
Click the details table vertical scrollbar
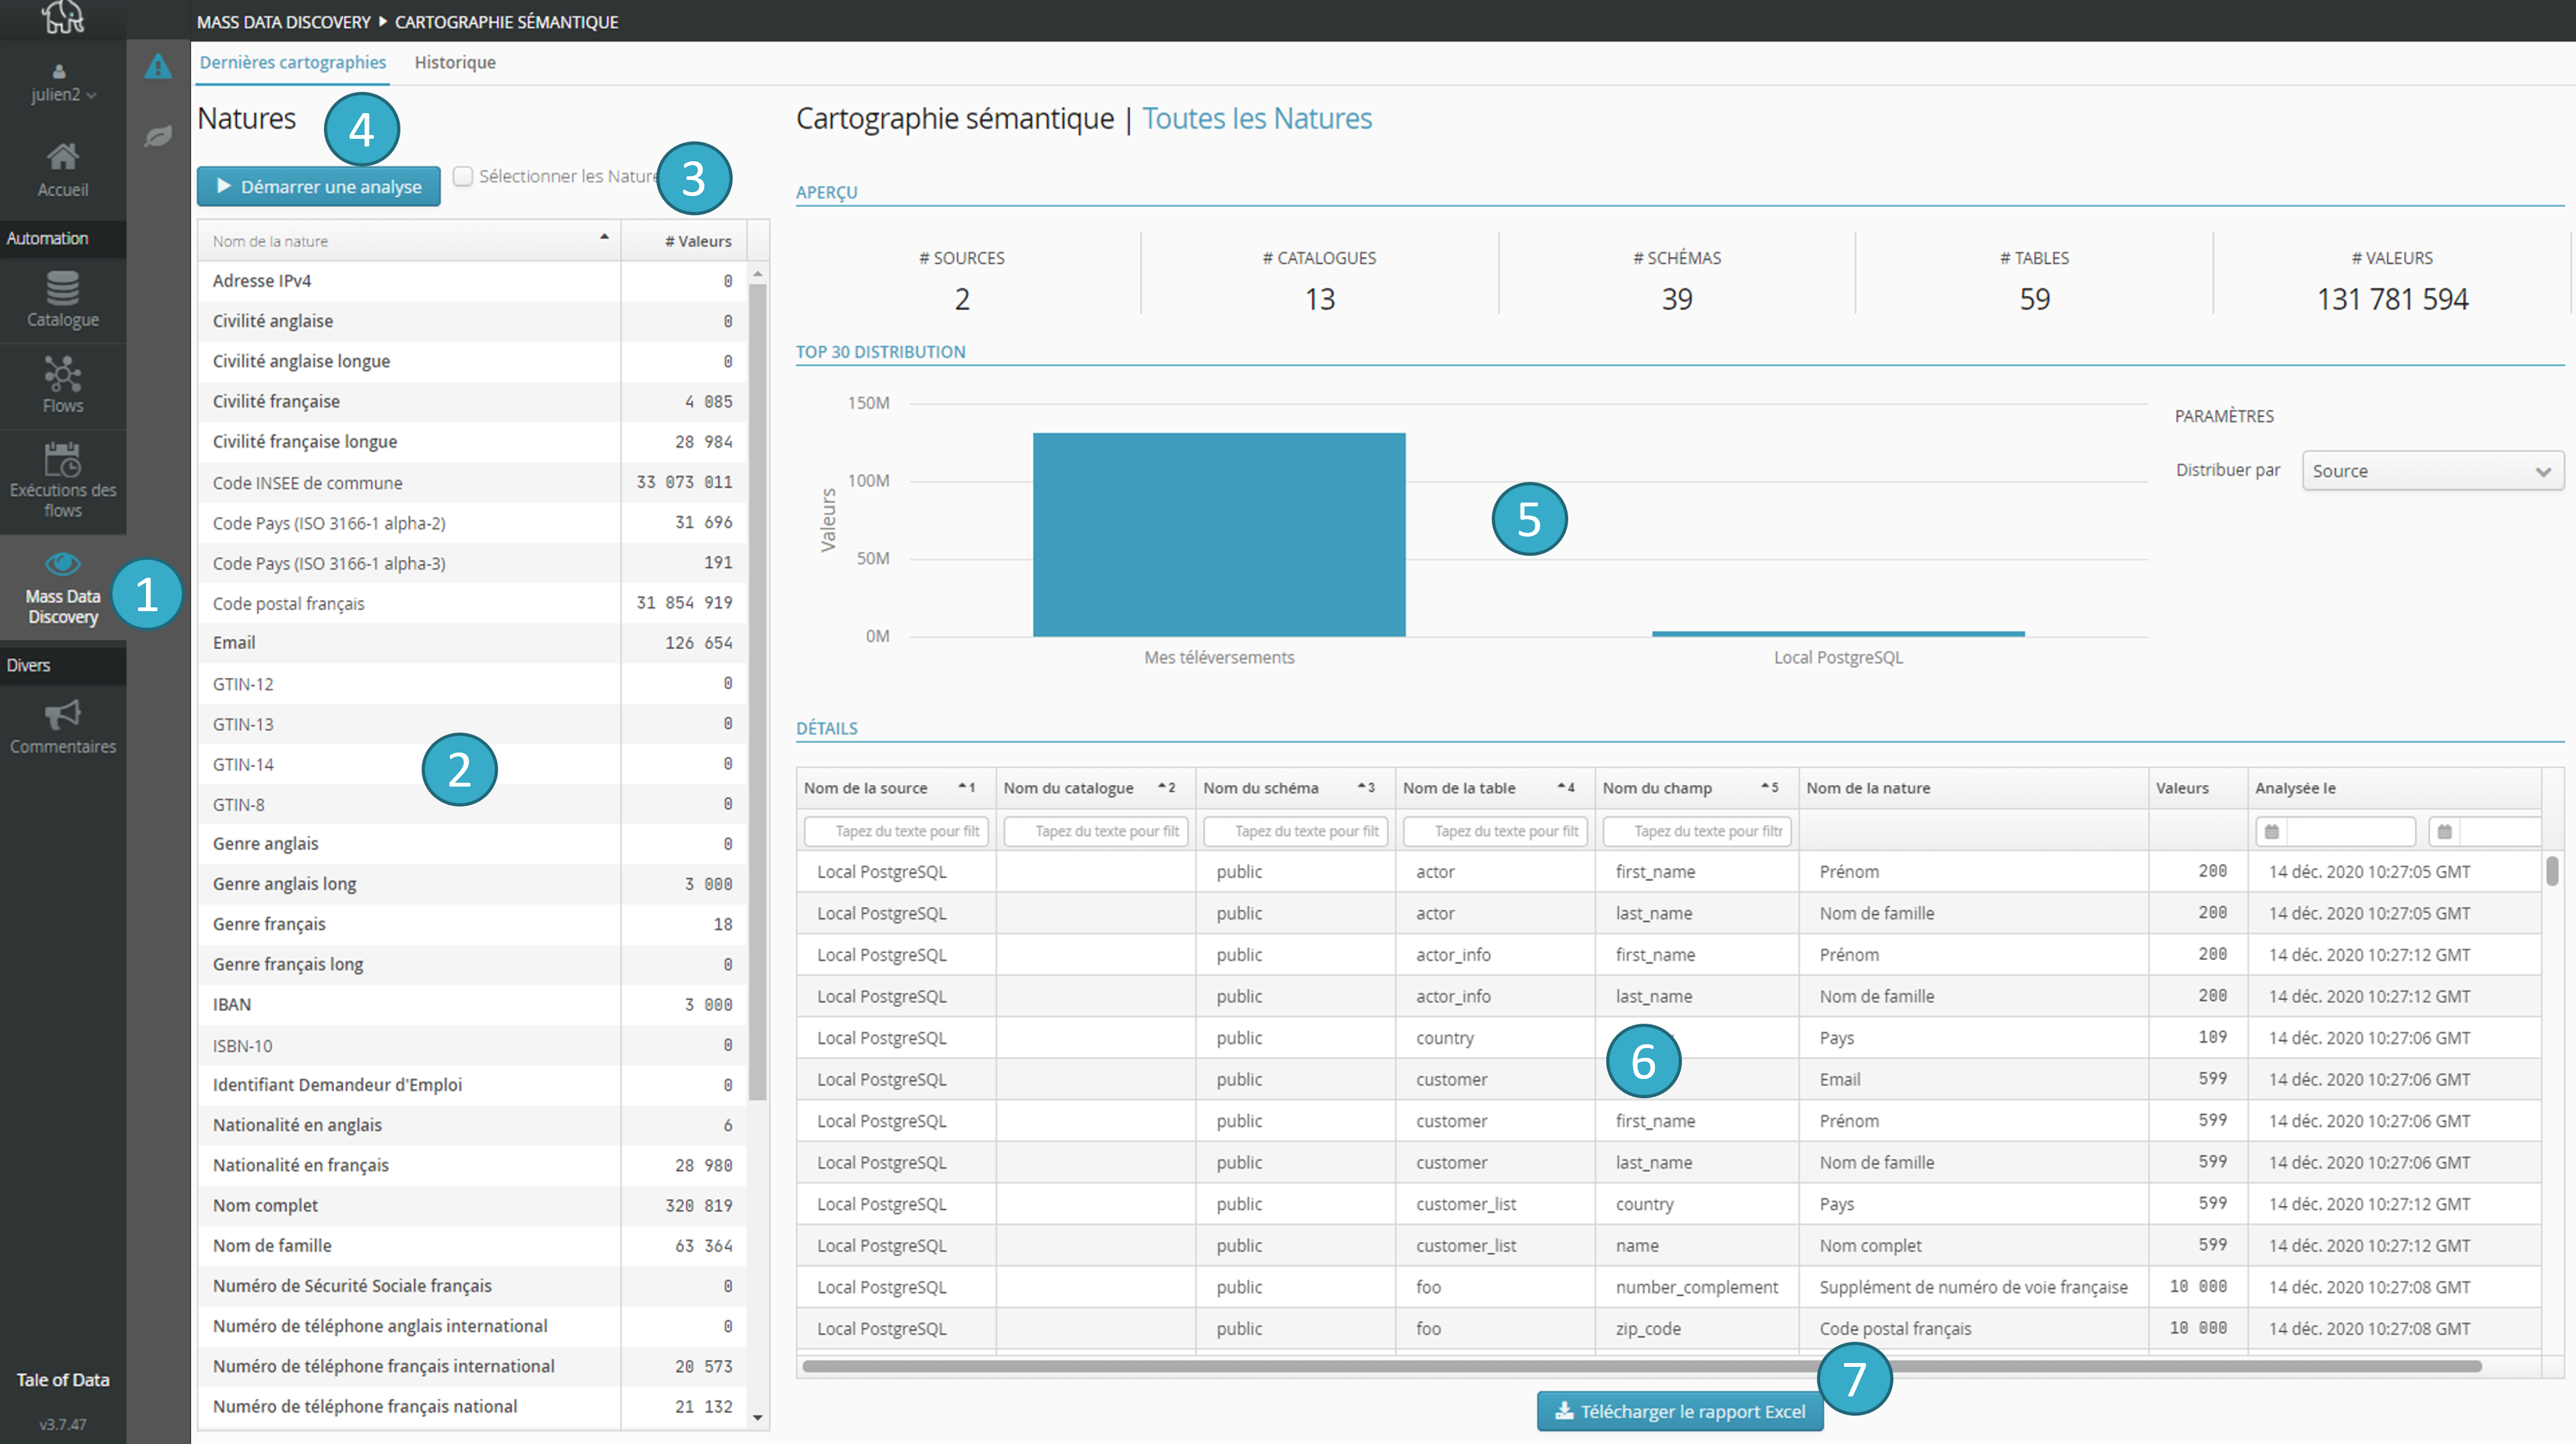coord(2552,870)
